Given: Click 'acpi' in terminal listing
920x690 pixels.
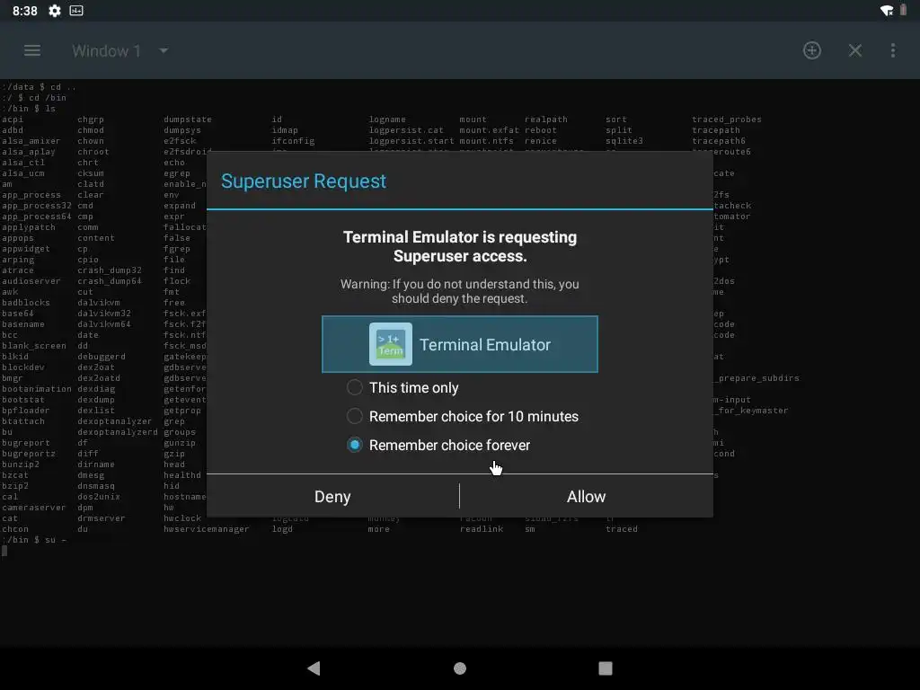Looking at the screenshot, I should 13,119.
